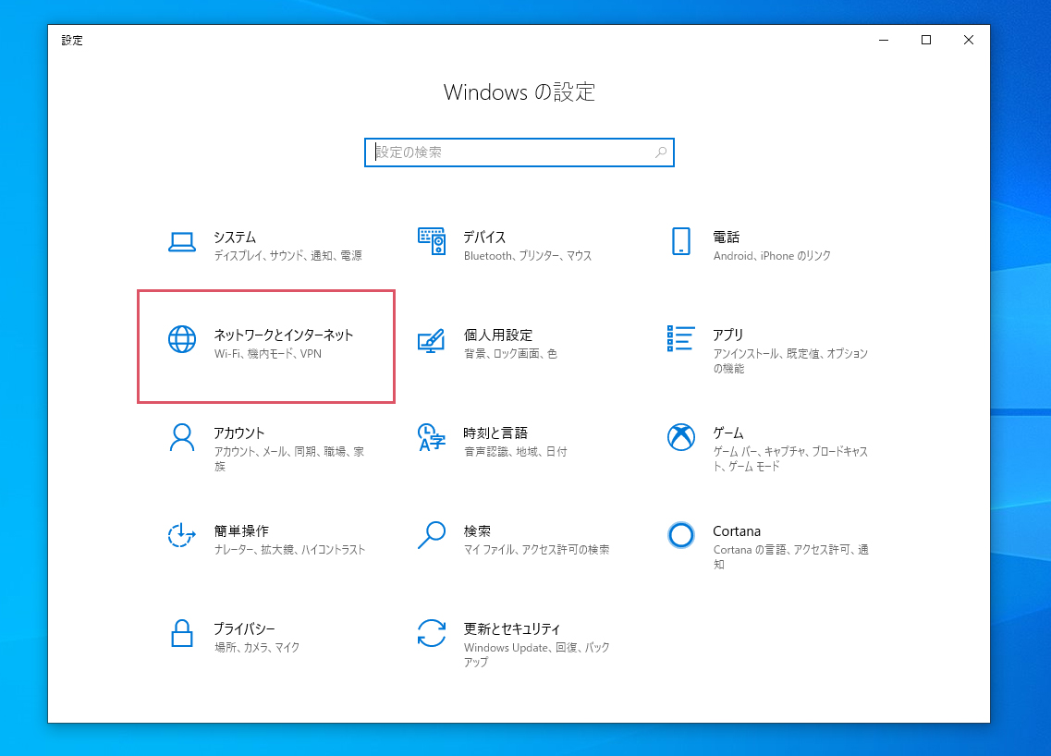Click the 簡単操作 accessibility icon

pyautogui.click(x=182, y=535)
